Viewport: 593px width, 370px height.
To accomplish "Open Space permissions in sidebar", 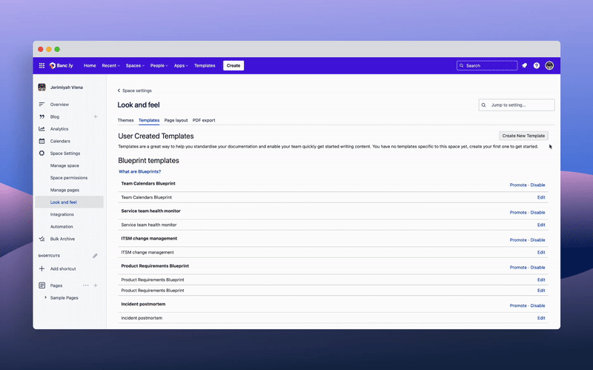I will point(69,177).
